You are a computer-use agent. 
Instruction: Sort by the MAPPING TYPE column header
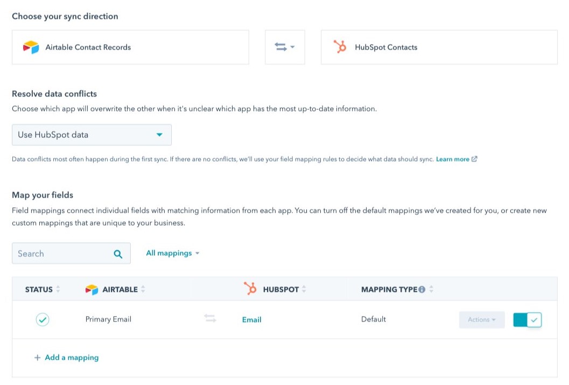(x=389, y=290)
